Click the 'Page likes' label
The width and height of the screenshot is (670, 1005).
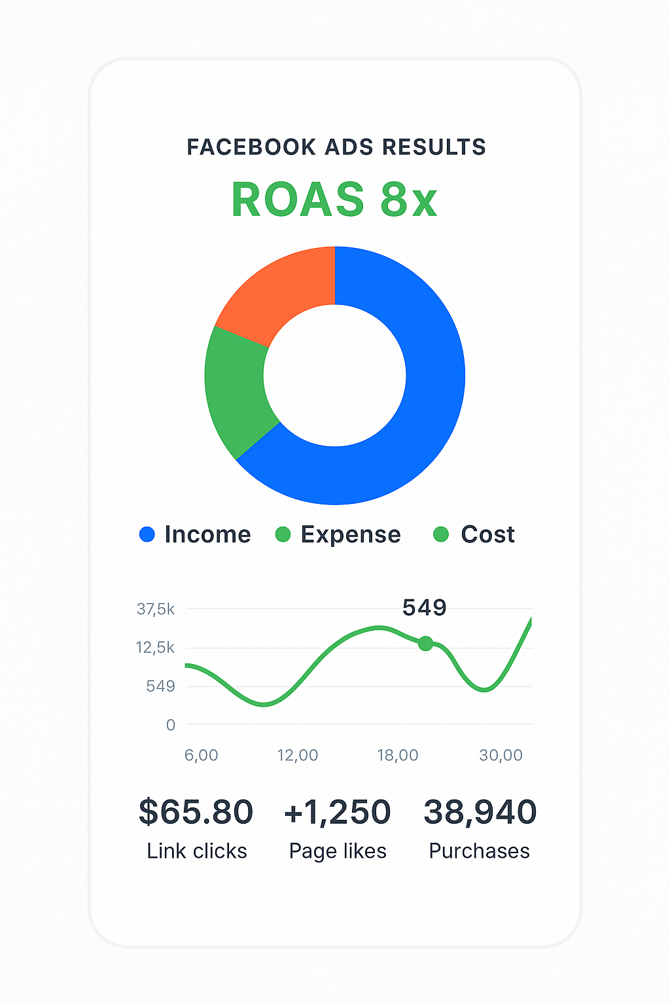(x=338, y=851)
